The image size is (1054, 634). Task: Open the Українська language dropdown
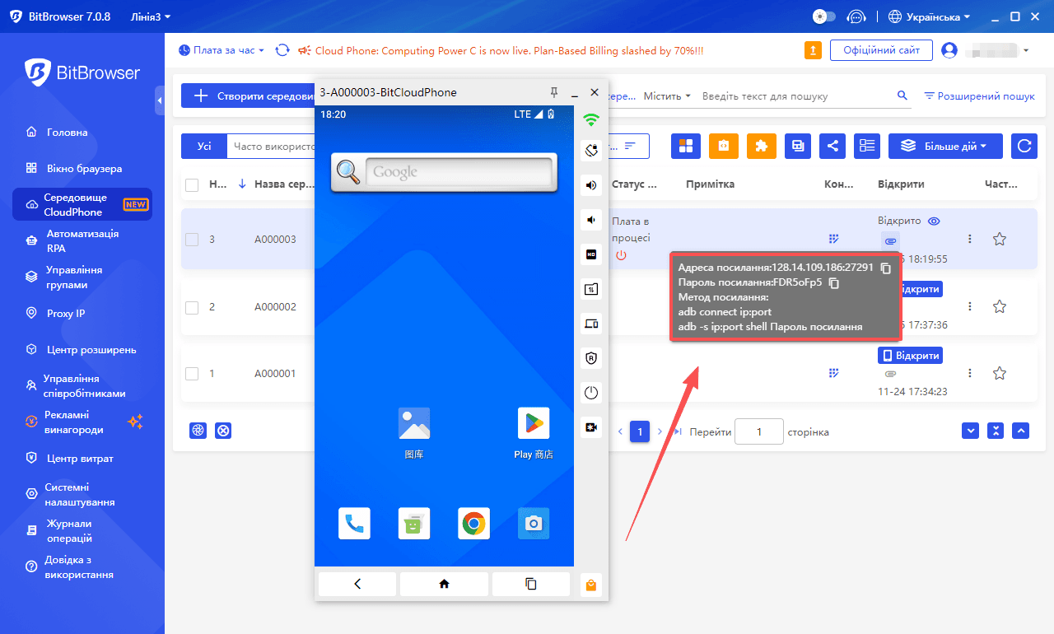930,16
